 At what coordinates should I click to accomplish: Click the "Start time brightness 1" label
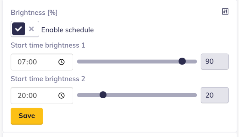pos(48,46)
